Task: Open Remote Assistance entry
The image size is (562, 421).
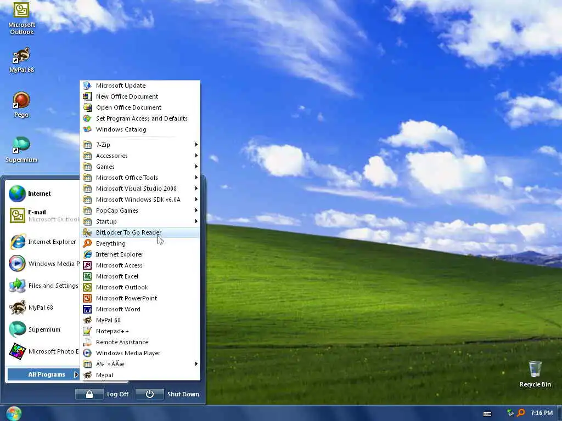Action: tap(140, 342)
